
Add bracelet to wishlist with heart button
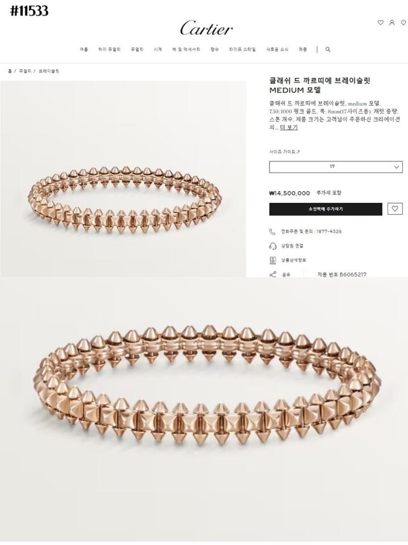click(395, 208)
